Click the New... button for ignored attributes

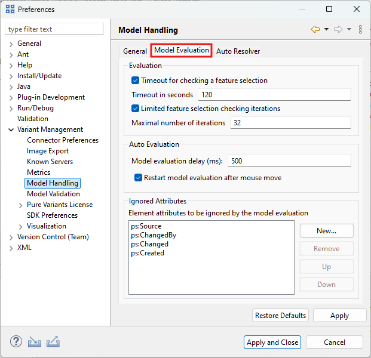point(326,231)
